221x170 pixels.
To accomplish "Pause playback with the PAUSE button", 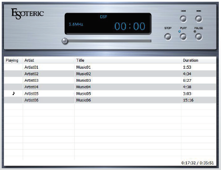I will pos(199,37).
